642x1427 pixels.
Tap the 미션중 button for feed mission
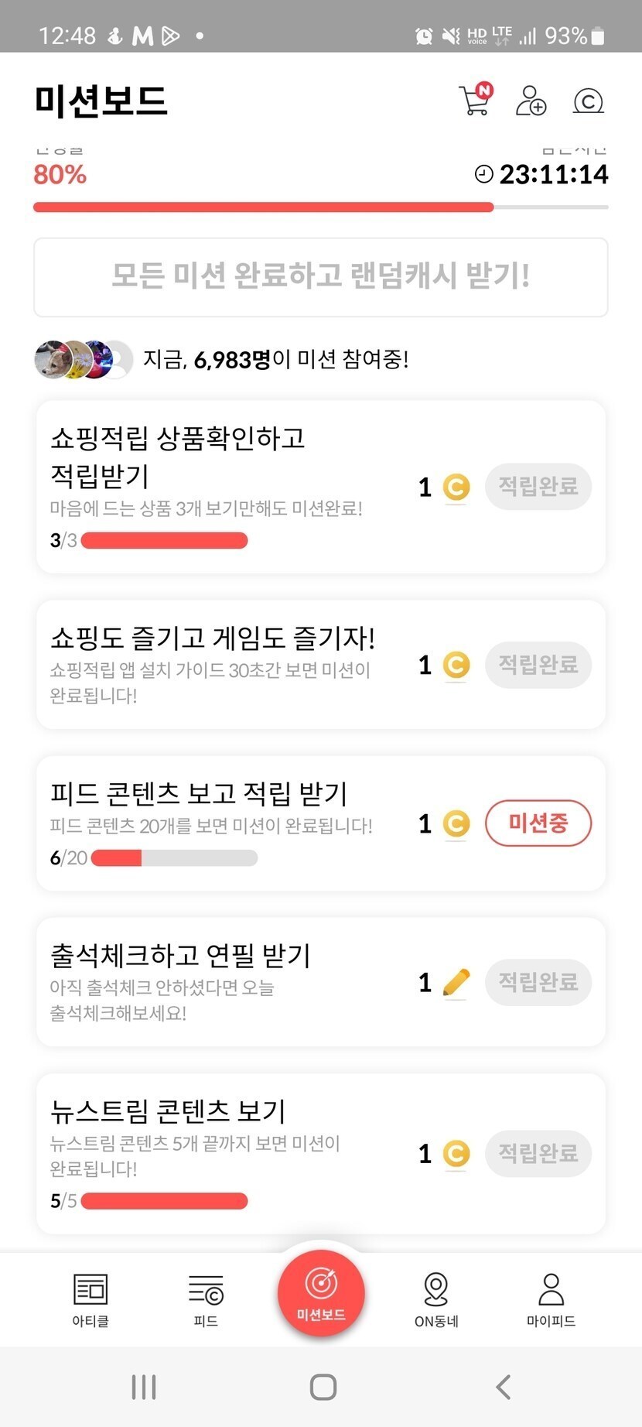click(x=538, y=823)
